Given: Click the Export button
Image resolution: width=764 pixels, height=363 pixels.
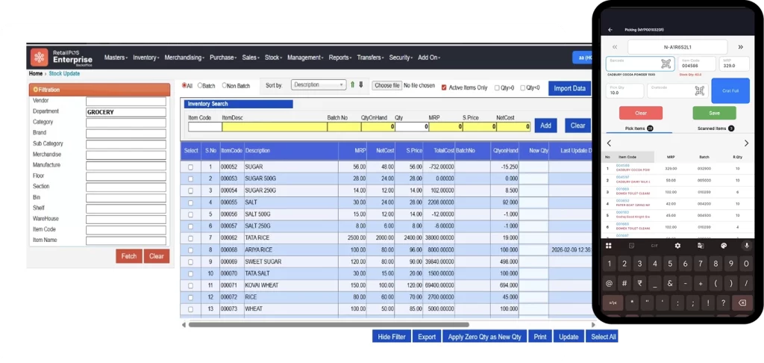Looking at the screenshot, I should 427,337.
